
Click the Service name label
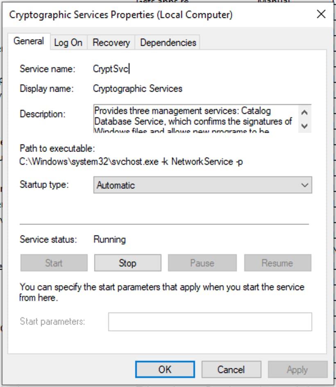[48, 69]
